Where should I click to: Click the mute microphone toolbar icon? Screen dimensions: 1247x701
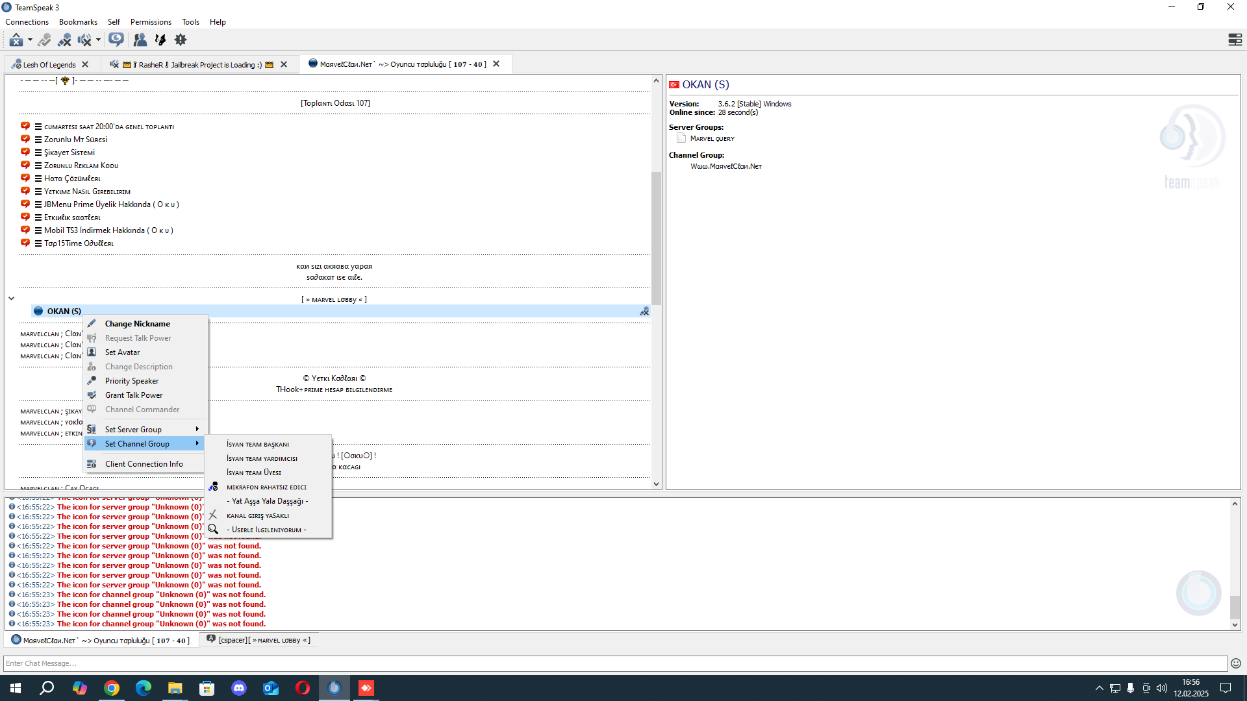click(64, 40)
